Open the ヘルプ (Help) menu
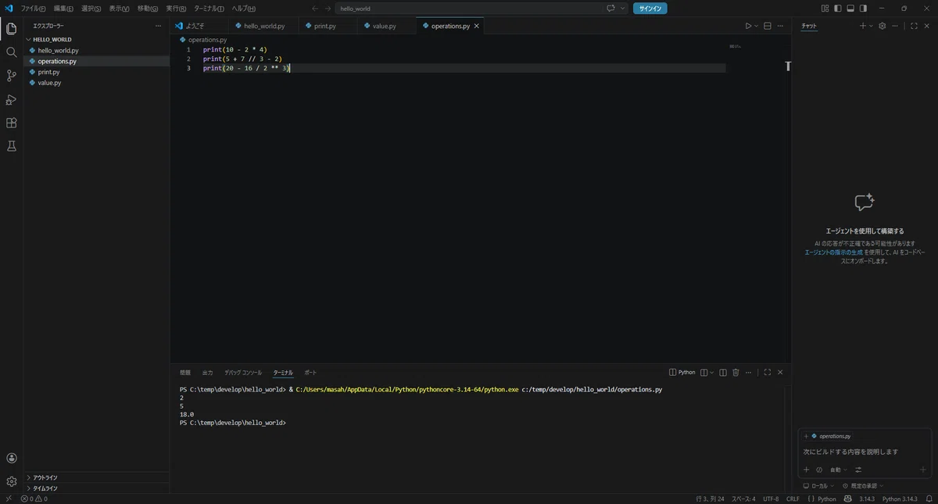 point(243,9)
